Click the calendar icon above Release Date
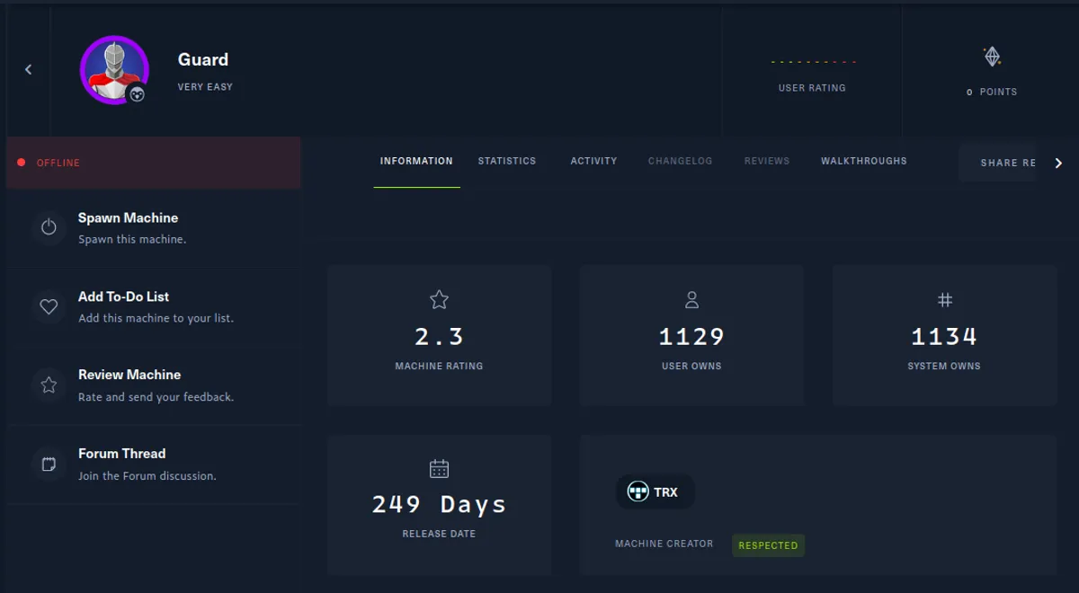 (x=439, y=467)
